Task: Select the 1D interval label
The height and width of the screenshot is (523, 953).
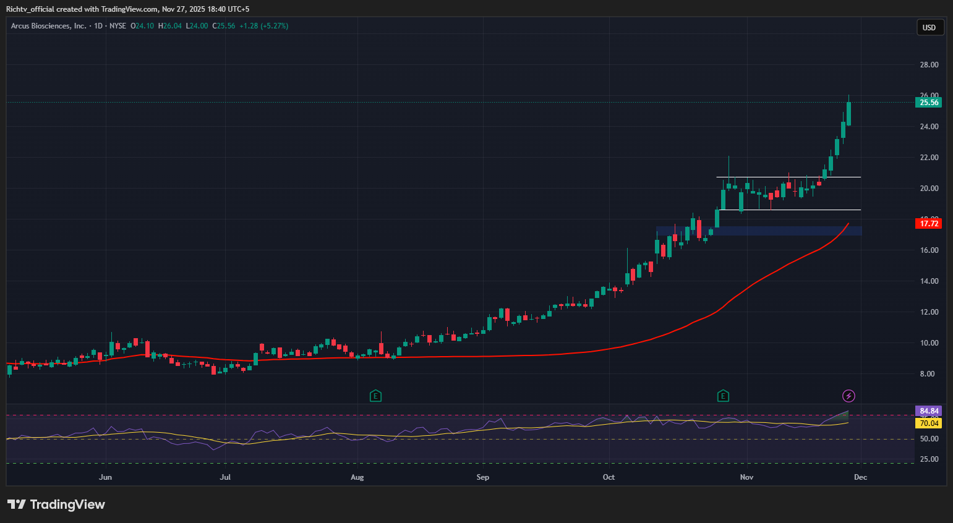Action: (98, 26)
